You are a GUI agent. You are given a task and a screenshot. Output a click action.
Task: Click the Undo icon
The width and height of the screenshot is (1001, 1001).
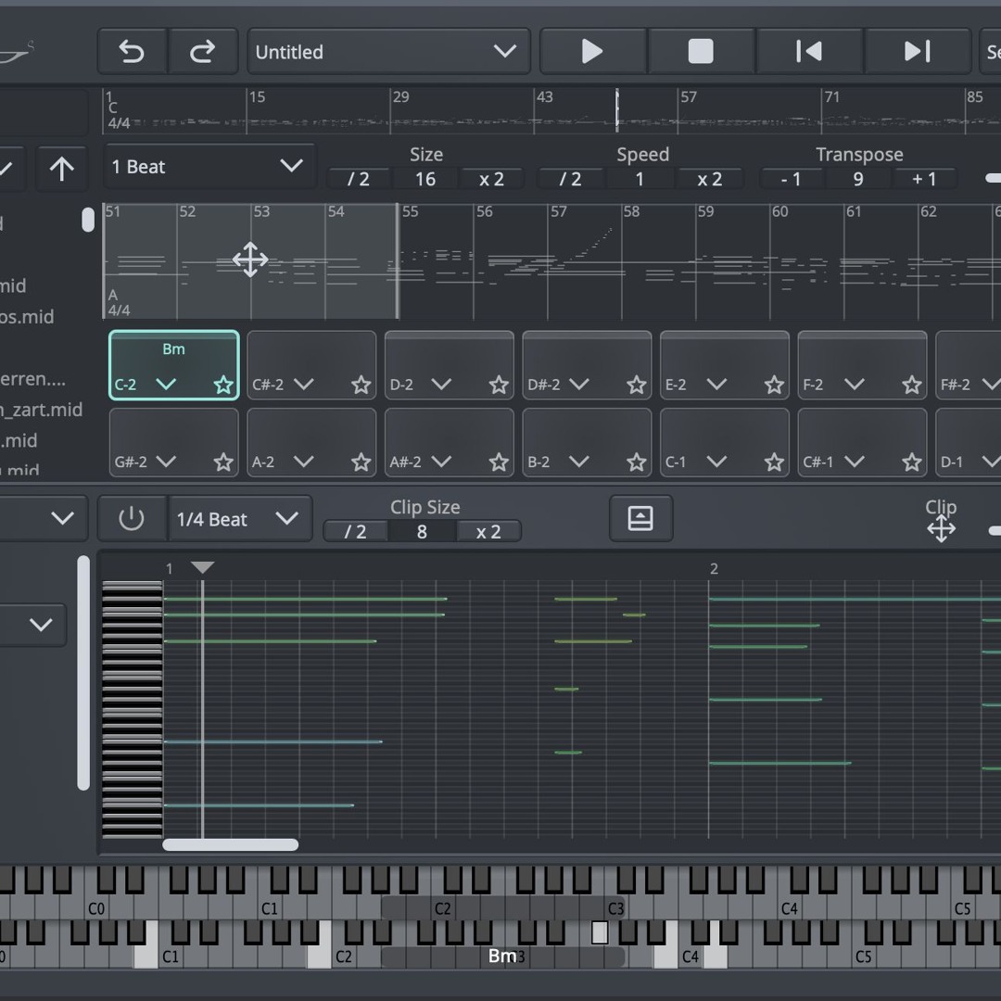pos(132,51)
